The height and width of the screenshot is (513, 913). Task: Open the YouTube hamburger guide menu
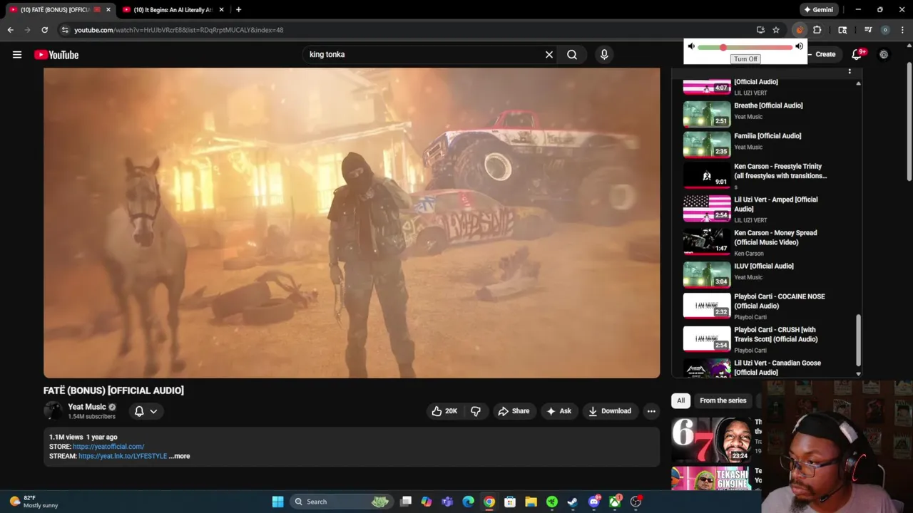coord(17,55)
